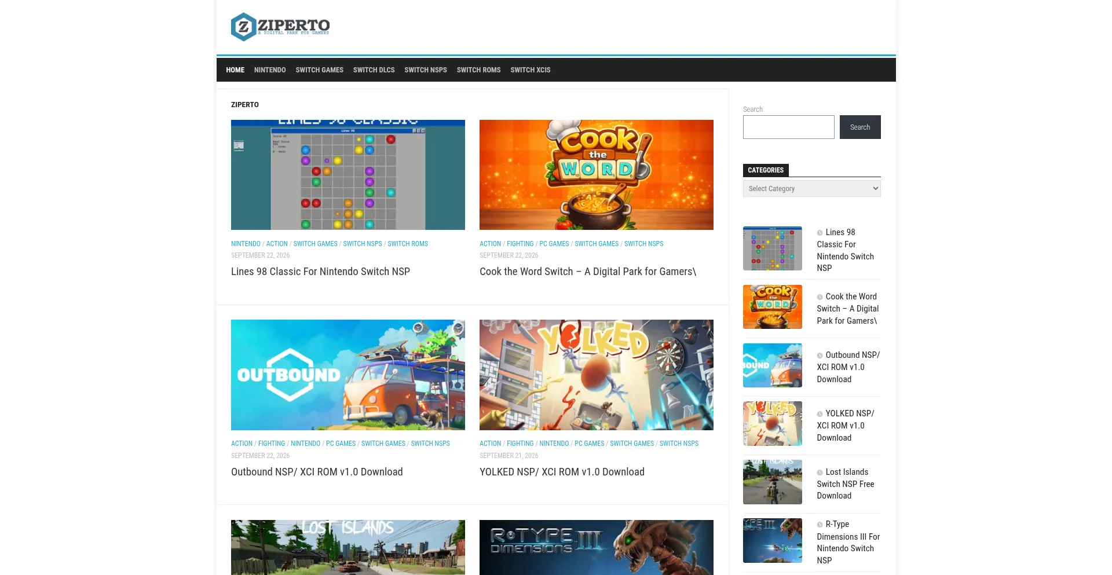Click SWITCH NSPS category under Cook the Word post

pyautogui.click(x=644, y=244)
